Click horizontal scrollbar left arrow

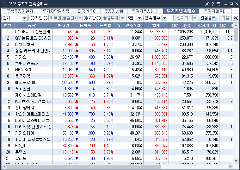tap(4, 167)
